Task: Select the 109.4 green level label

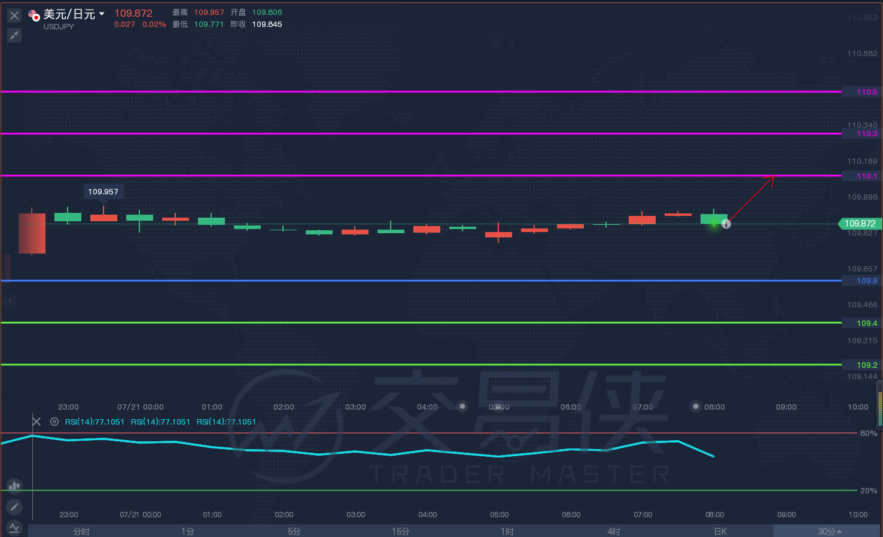Action: pos(862,323)
